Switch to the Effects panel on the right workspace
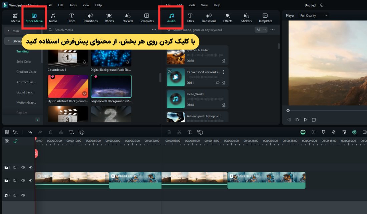The width and height of the screenshot is (367, 214). 228,17
